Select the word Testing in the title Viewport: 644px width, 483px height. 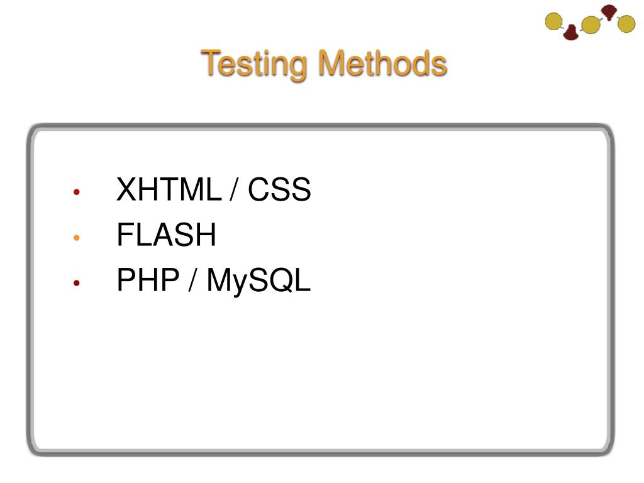pos(254,64)
